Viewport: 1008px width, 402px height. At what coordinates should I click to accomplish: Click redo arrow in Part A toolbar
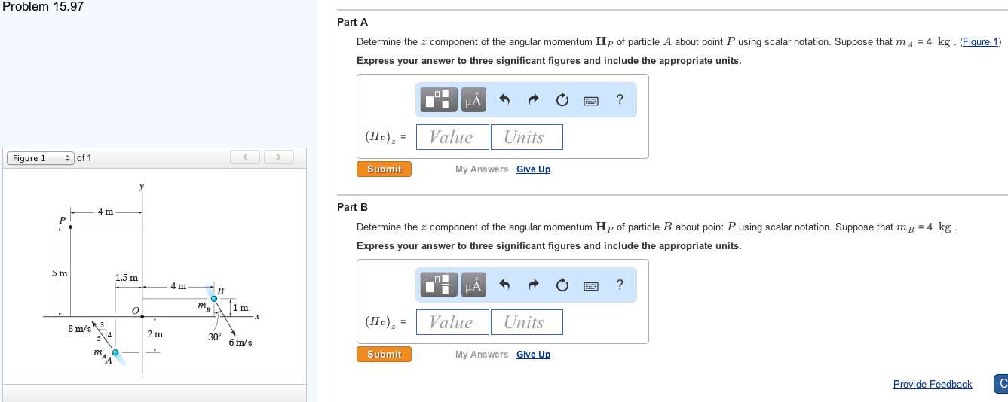coord(533,99)
